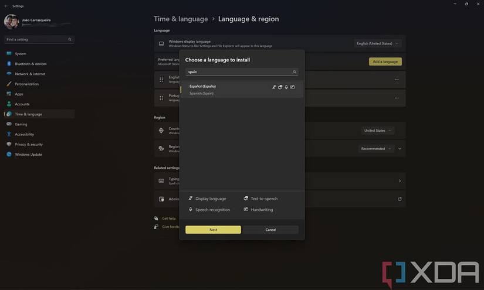Click the Accessibility figure icon

point(9,134)
